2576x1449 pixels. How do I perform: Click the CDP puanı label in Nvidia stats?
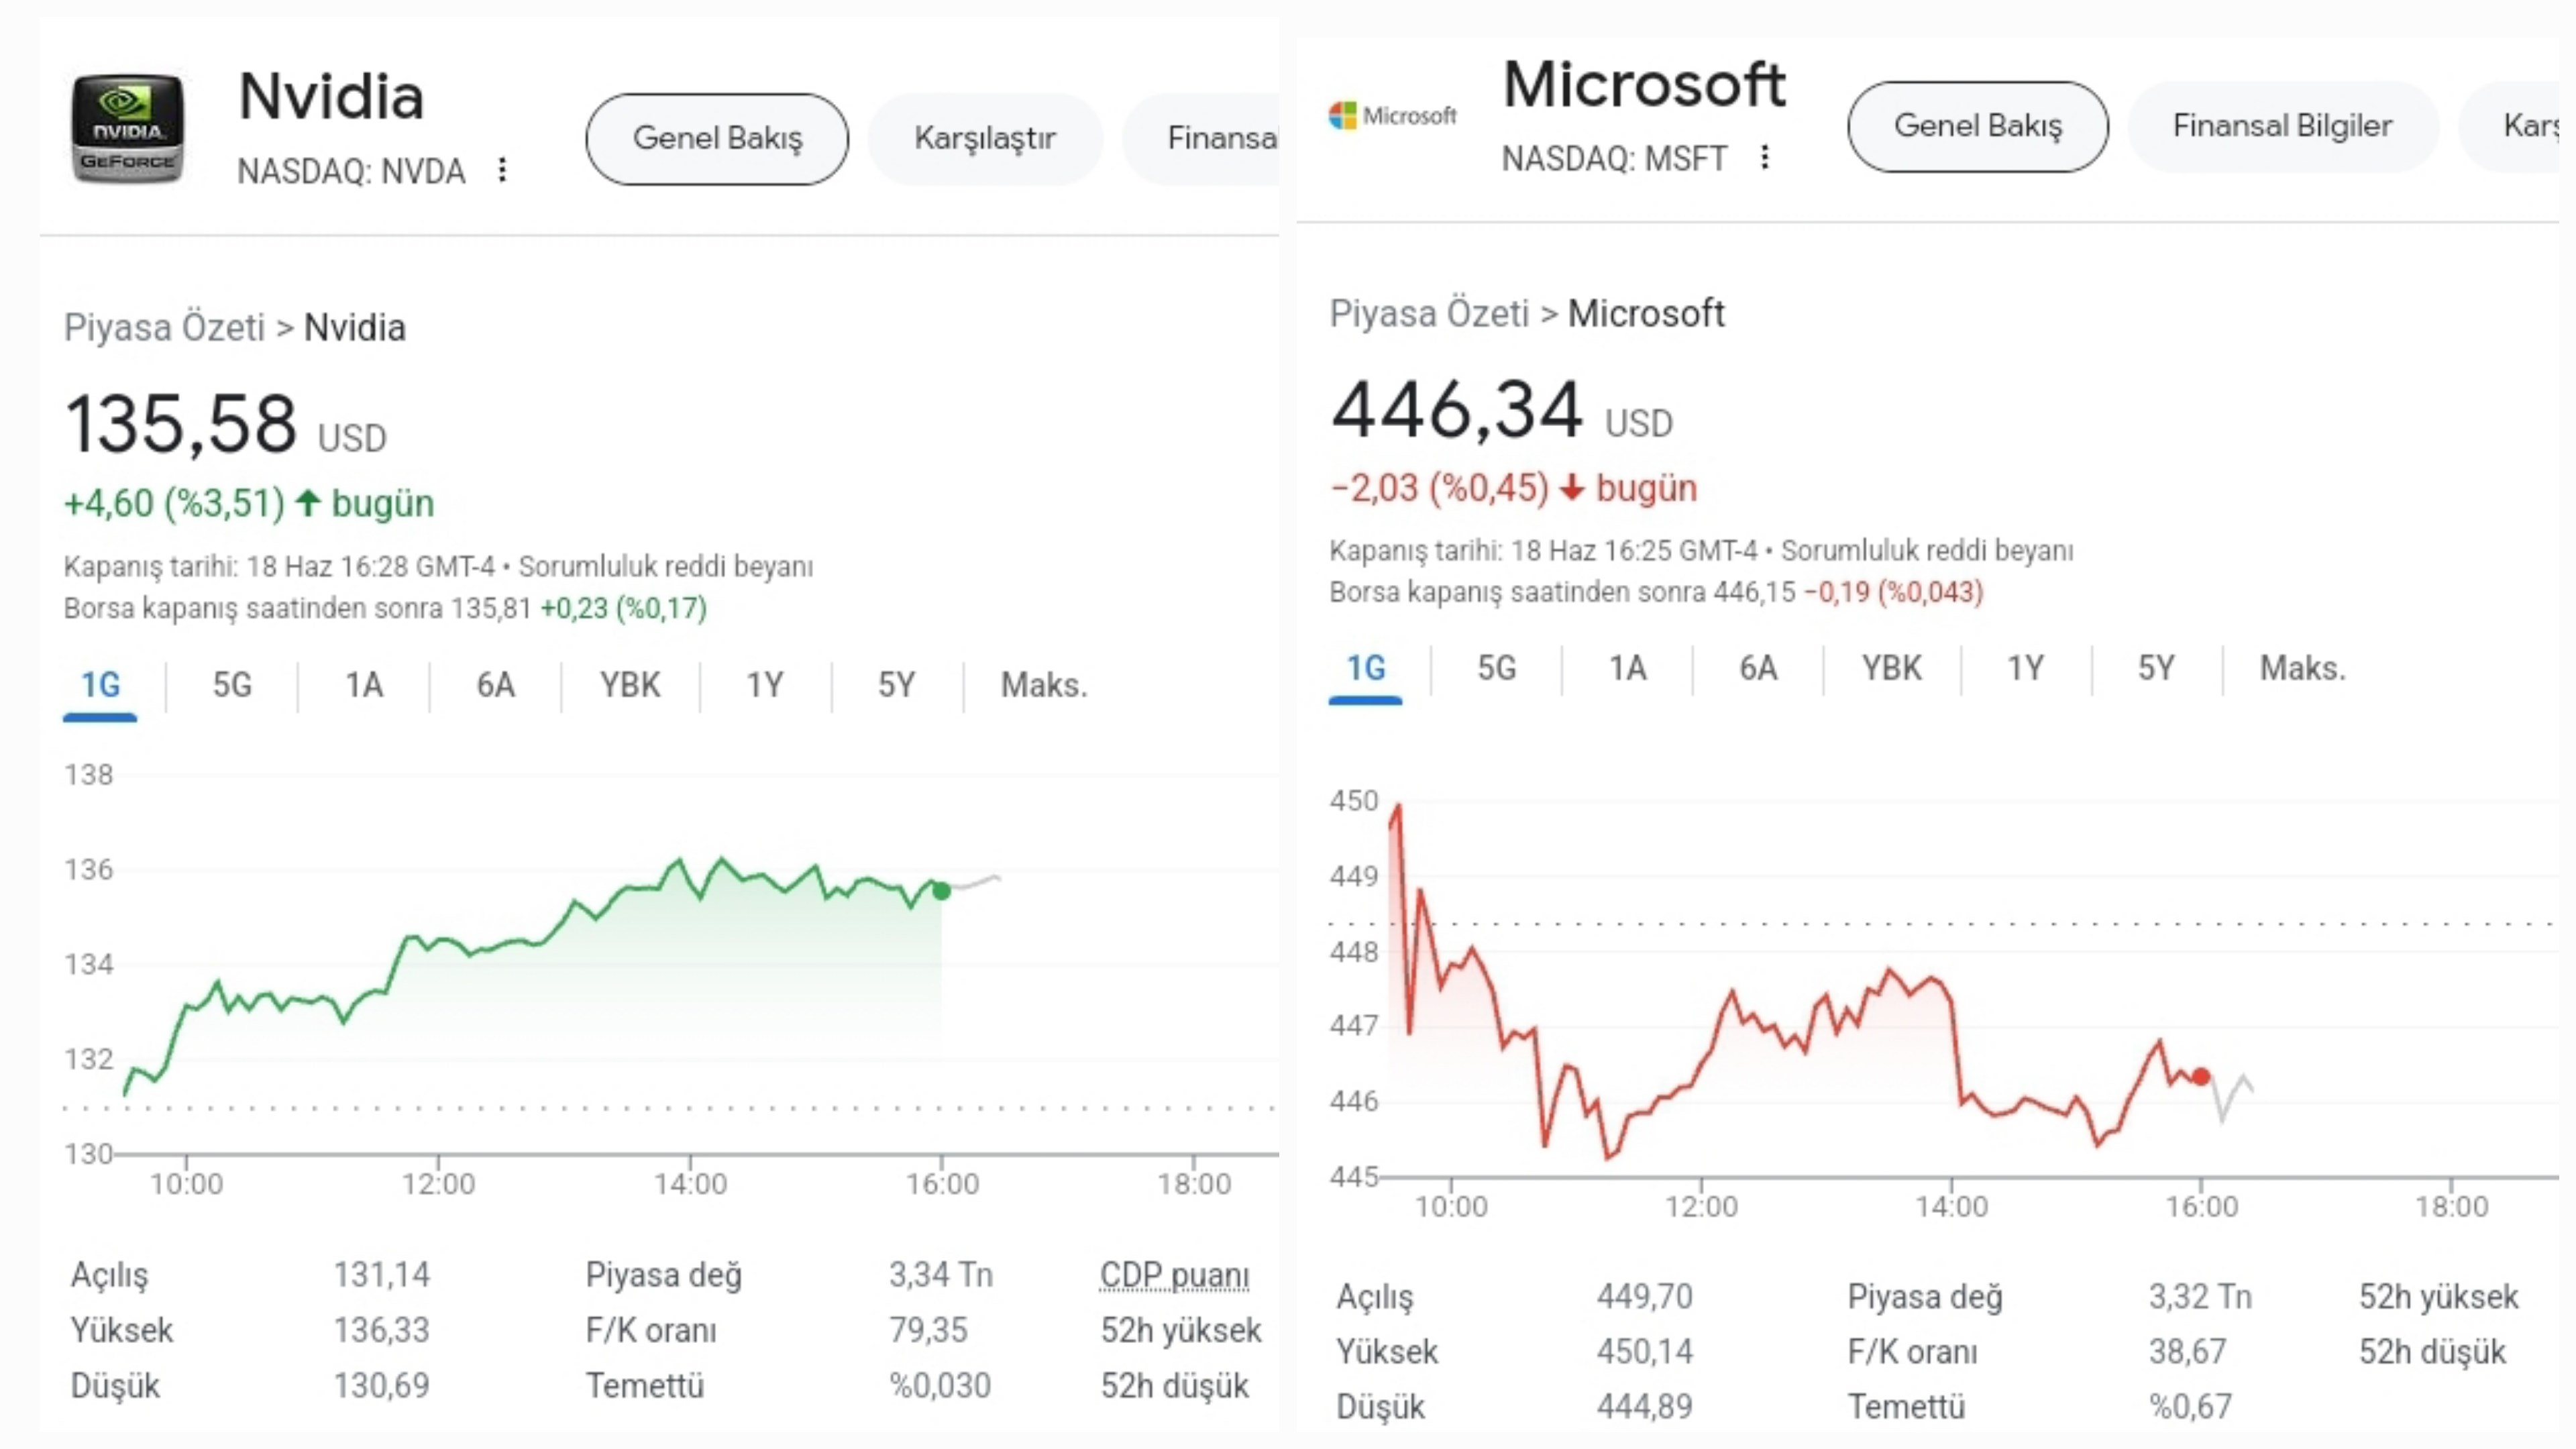(1175, 1276)
